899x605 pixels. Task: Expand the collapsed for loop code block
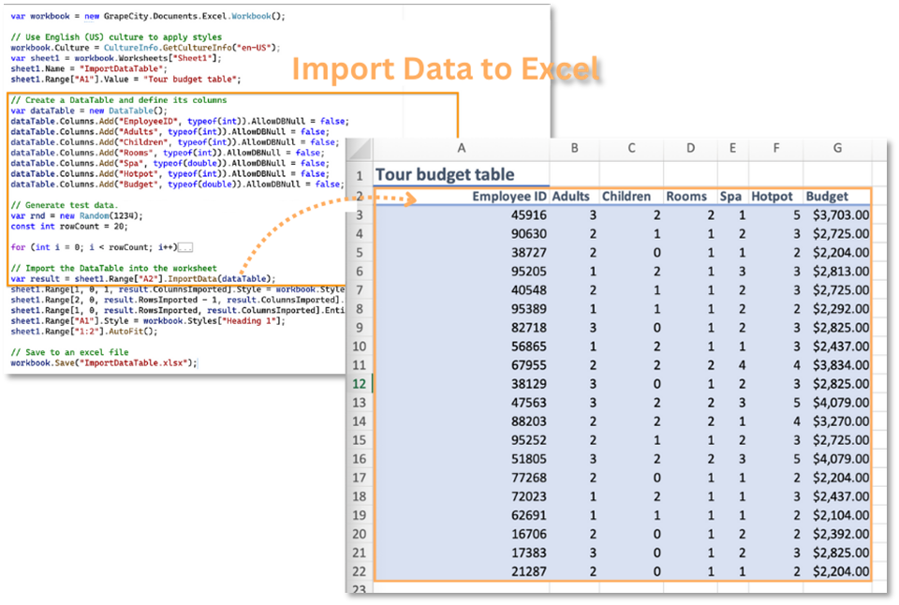[184, 247]
